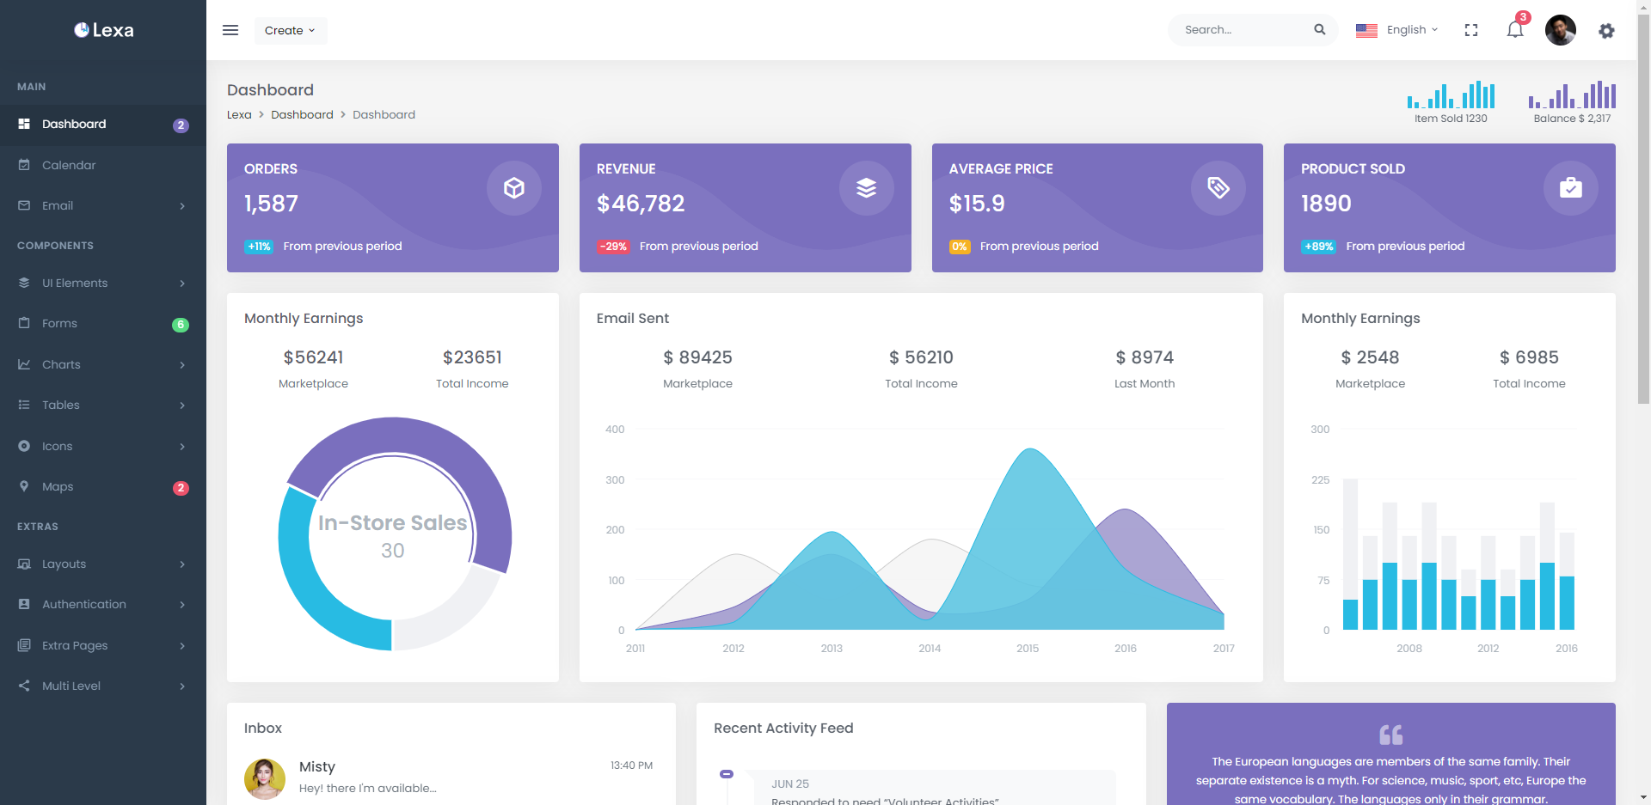Toggle the hamburger sidebar menu icon
Viewport: 1651px width, 805px height.
pos(230,30)
